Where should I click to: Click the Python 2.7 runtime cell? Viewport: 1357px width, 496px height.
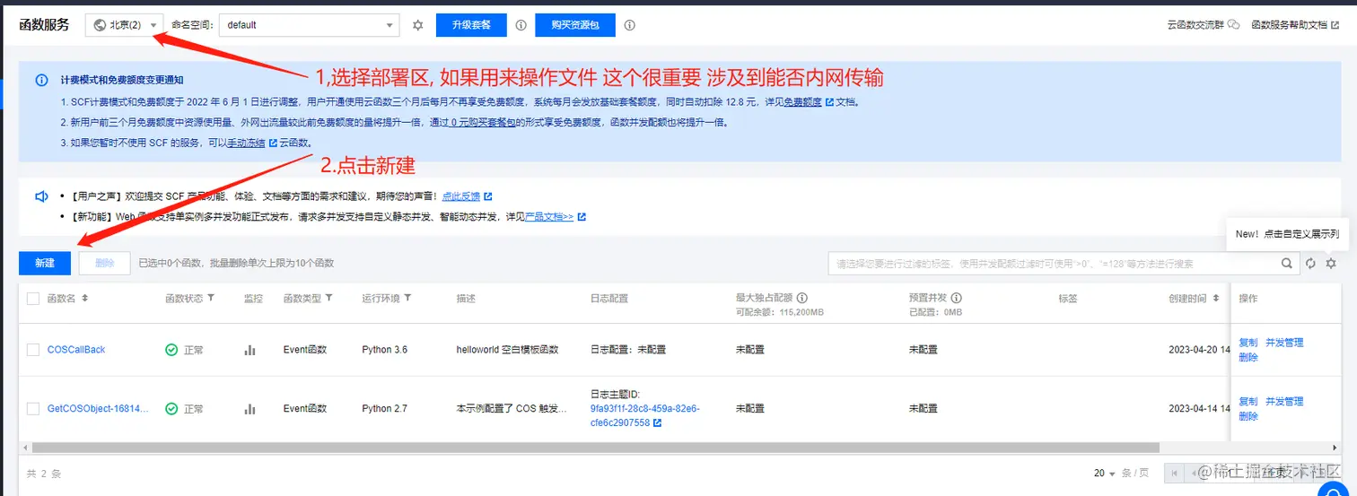pyautogui.click(x=385, y=408)
